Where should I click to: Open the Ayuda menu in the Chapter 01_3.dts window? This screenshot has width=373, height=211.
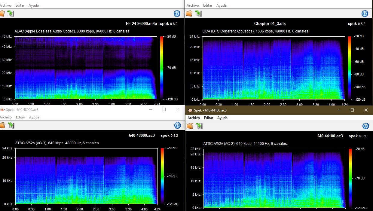(x=222, y=5)
